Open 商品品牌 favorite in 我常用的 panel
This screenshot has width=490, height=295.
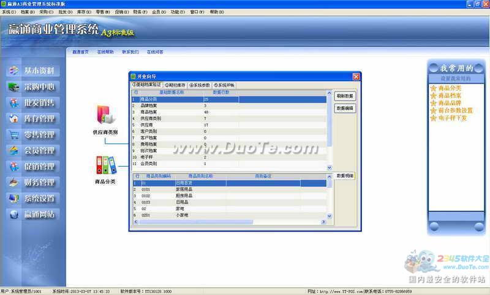click(450, 103)
